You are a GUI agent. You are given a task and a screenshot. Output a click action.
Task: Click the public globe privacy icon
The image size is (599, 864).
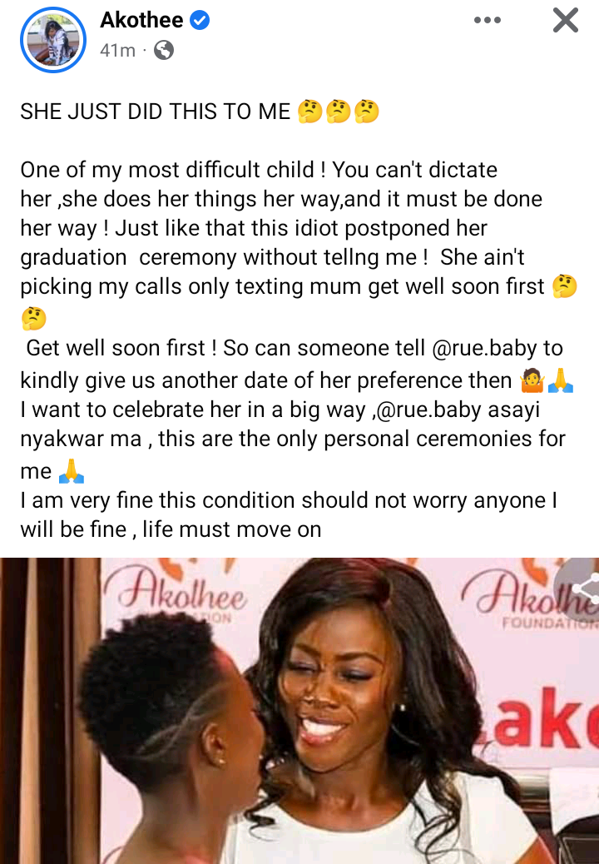click(164, 51)
